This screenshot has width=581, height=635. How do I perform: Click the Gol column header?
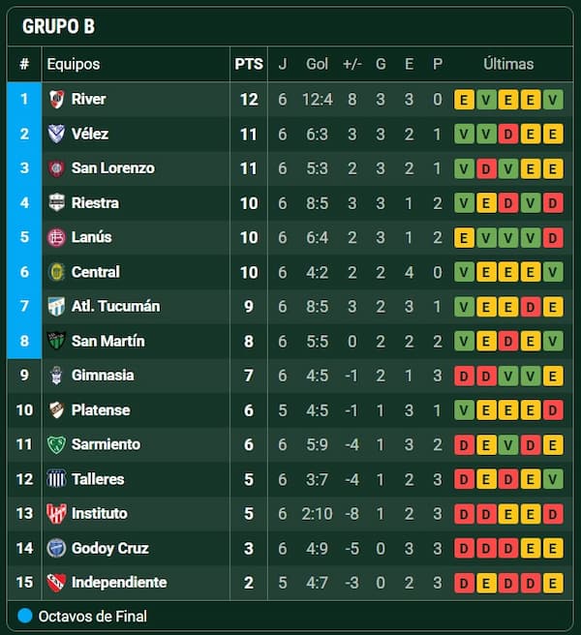pyautogui.click(x=317, y=64)
